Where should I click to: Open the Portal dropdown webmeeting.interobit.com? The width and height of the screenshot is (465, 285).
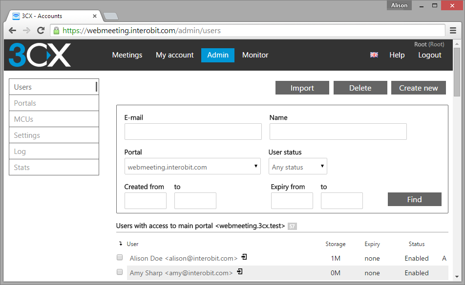click(x=192, y=166)
